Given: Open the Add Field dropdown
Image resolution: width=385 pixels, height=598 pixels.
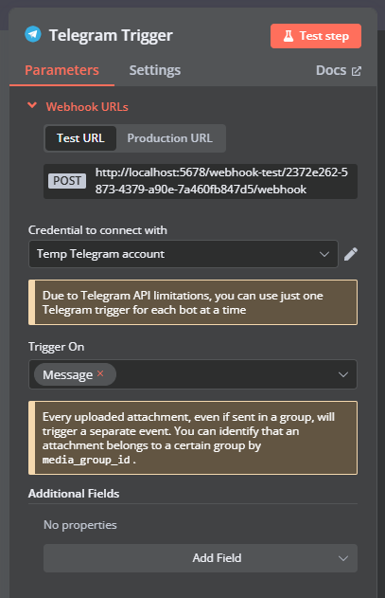Looking at the screenshot, I should point(201,558).
